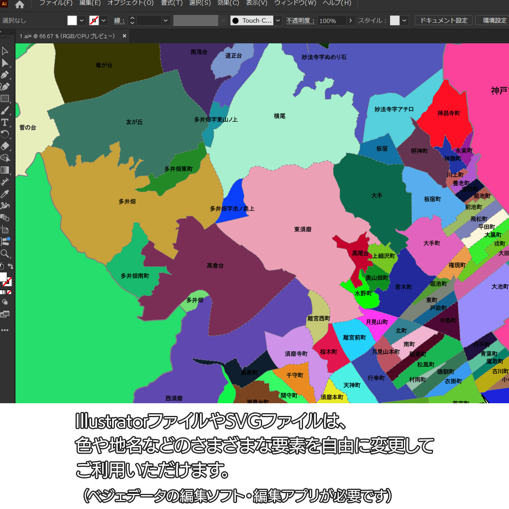Image resolution: width=509 pixels, height=509 pixels.
Task: Set the paint mode to None
Action: 9,292
